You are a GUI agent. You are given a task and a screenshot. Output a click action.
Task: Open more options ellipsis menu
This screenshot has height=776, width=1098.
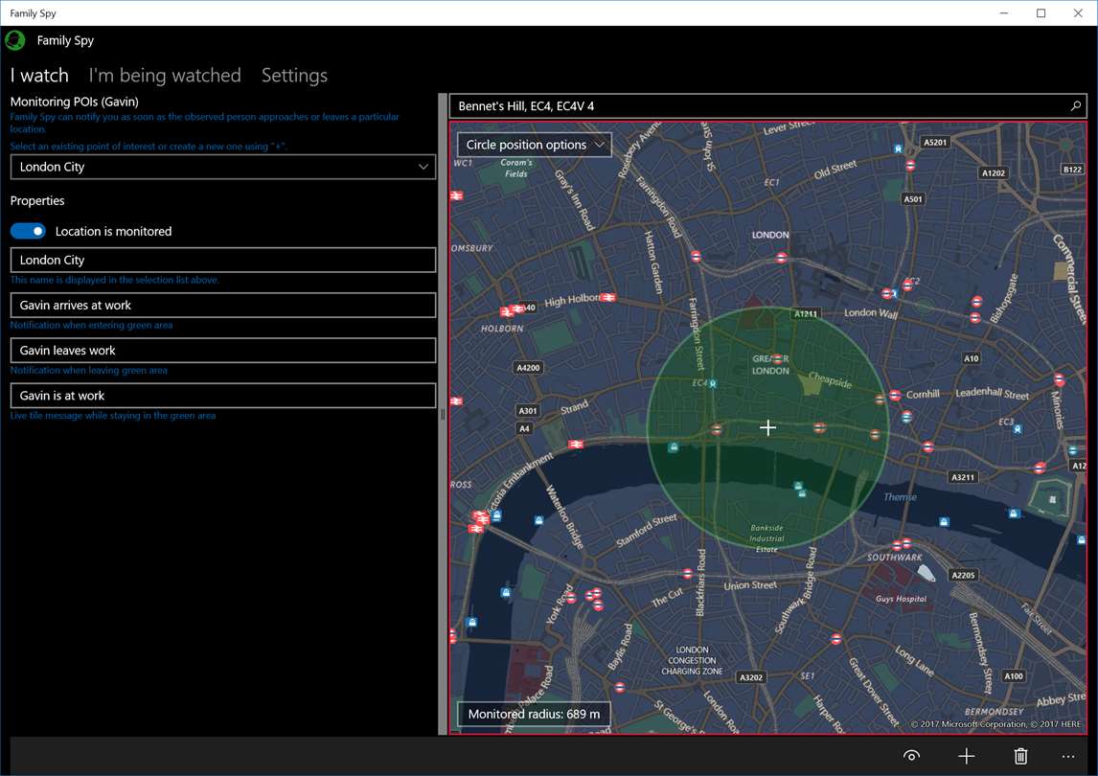pyautogui.click(x=1068, y=756)
